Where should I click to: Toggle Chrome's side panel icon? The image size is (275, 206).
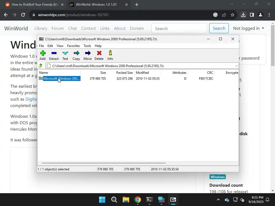click(x=252, y=15)
